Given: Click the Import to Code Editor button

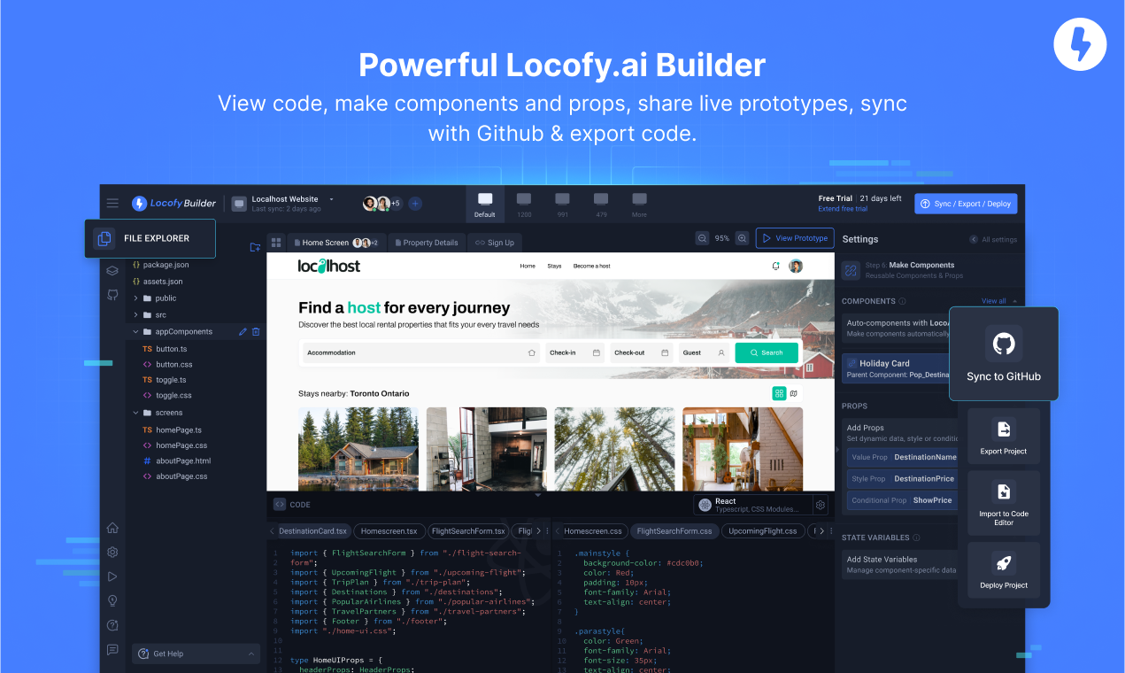Looking at the screenshot, I should [x=1004, y=503].
